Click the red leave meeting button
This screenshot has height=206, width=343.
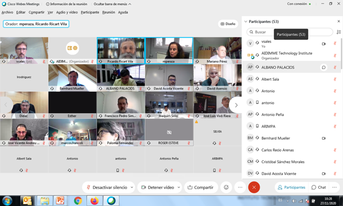pos(254,187)
